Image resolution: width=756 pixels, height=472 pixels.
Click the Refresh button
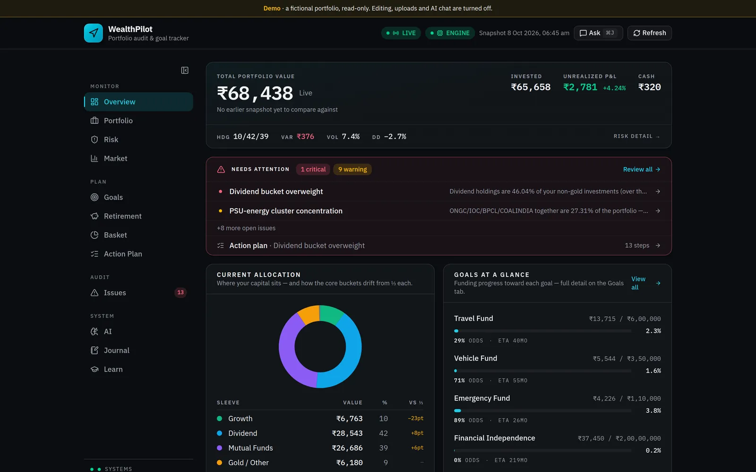point(649,33)
